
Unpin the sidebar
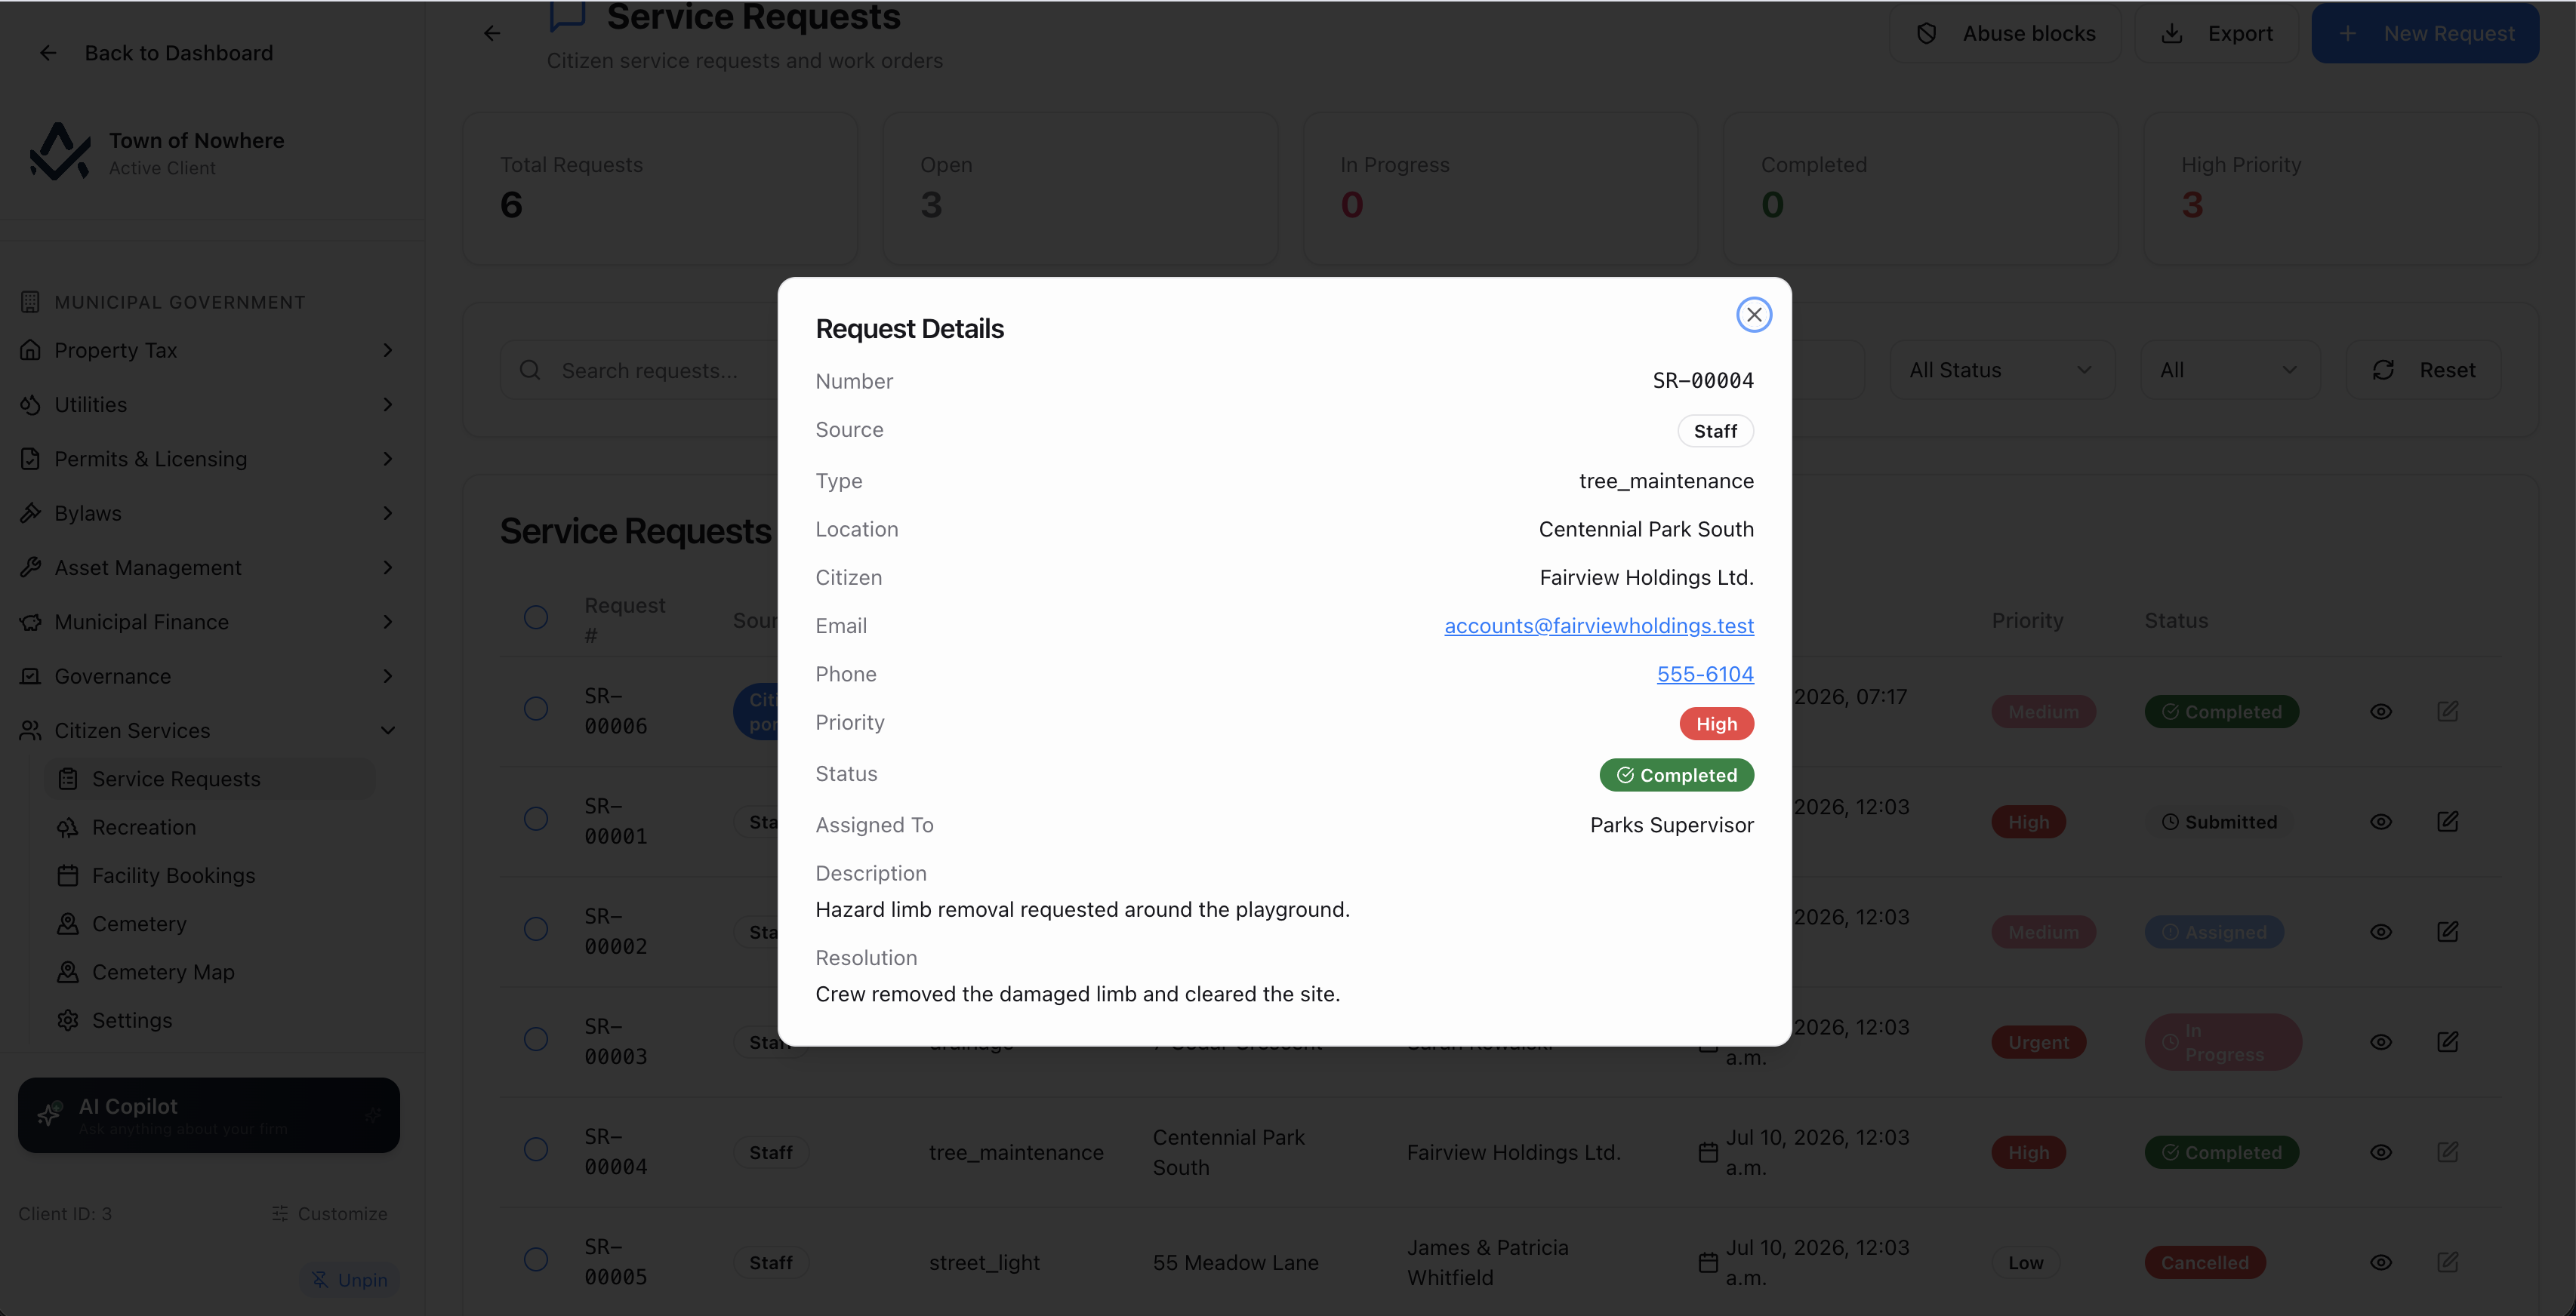350,1280
